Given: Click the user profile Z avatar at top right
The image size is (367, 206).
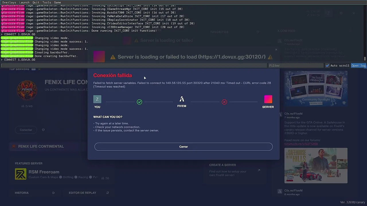Looking at the screenshot, I should (329, 13).
